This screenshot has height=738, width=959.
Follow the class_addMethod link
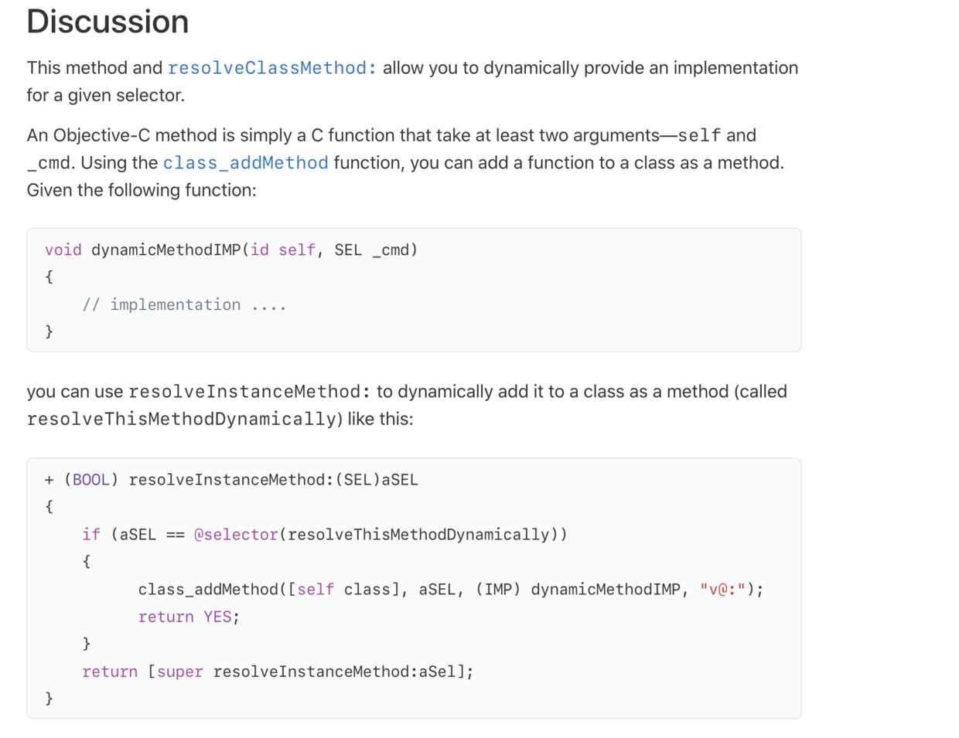tap(245, 163)
